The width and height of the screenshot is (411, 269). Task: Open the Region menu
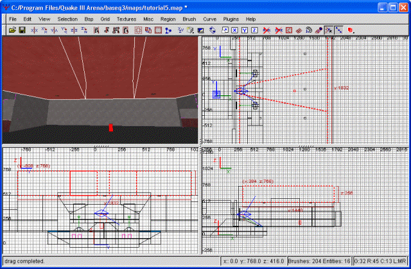(168, 19)
